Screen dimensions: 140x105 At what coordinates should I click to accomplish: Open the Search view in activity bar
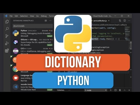tap(7, 29)
